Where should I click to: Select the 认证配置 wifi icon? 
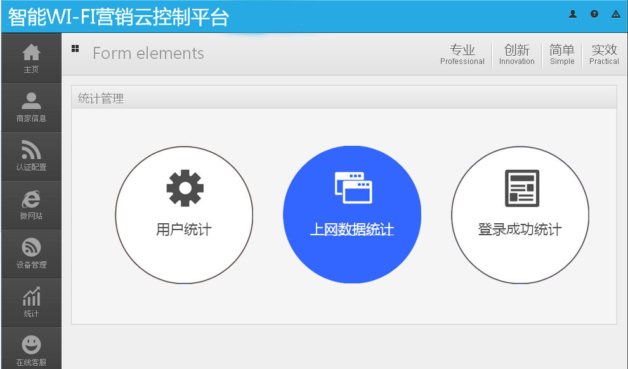click(x=31, y=150)
